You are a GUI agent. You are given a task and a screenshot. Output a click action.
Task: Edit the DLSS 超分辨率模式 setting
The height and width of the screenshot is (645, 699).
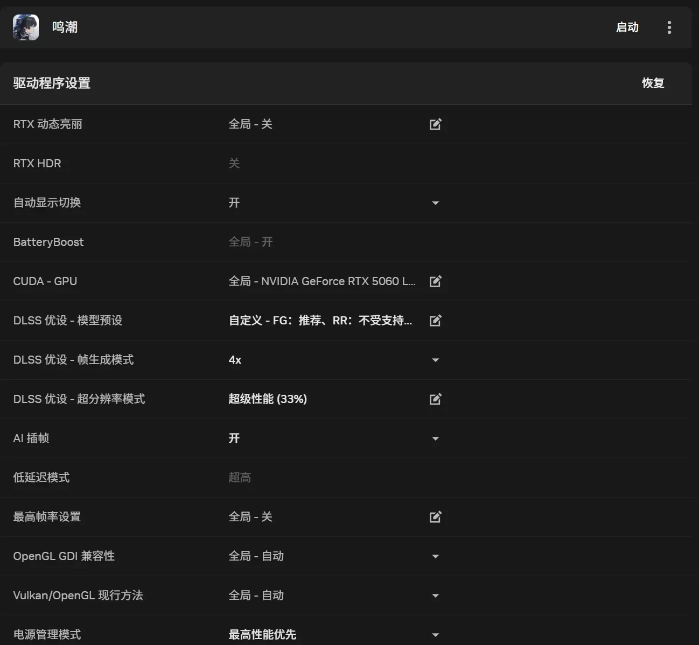point(436,399)
